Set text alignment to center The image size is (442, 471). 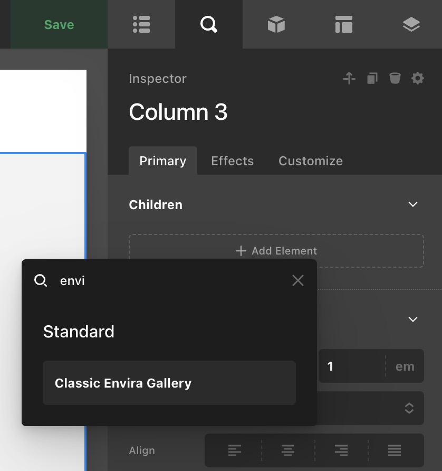point(288,450)
